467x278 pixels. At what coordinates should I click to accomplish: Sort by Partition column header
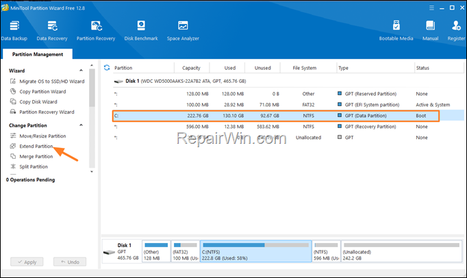123,68
